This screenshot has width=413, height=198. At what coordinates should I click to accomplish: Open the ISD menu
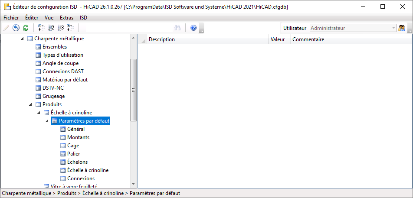[83, 18]
